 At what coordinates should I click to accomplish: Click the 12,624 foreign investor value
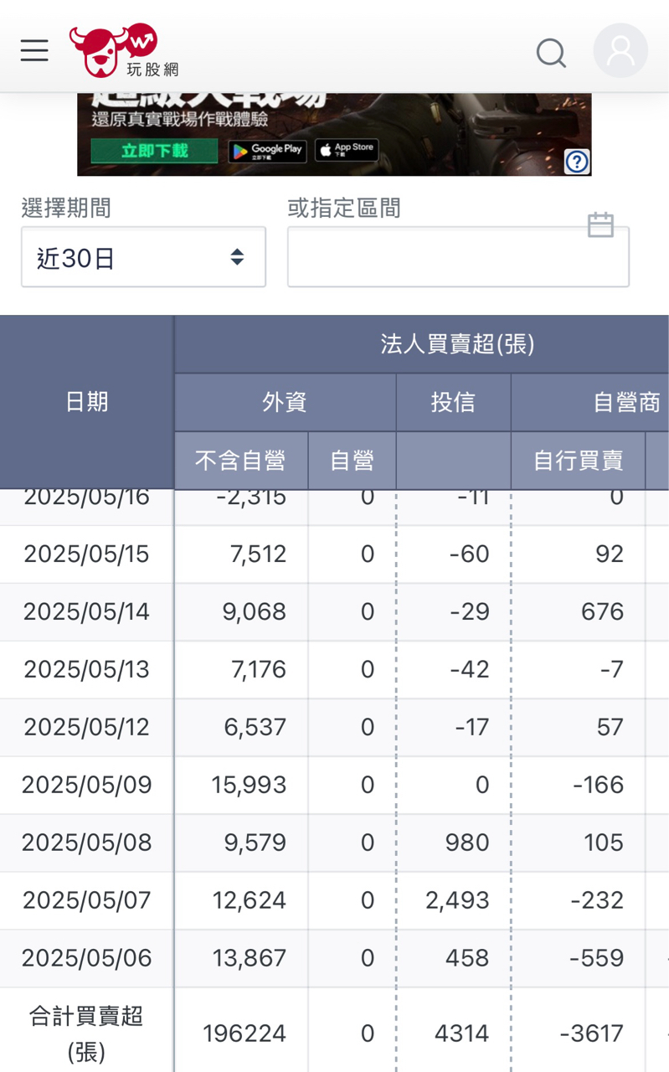point(250,901)
